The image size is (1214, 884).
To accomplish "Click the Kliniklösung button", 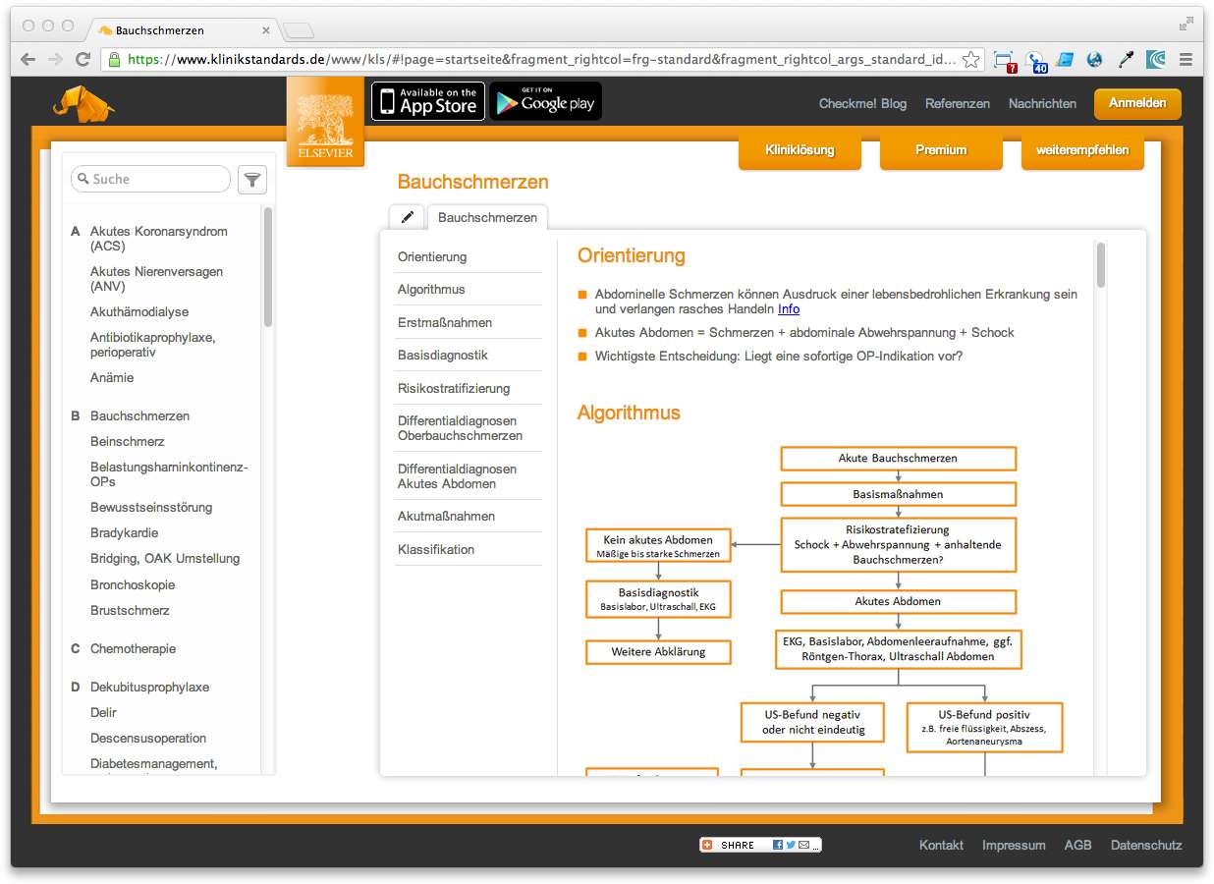I will [x=800, y=150].
